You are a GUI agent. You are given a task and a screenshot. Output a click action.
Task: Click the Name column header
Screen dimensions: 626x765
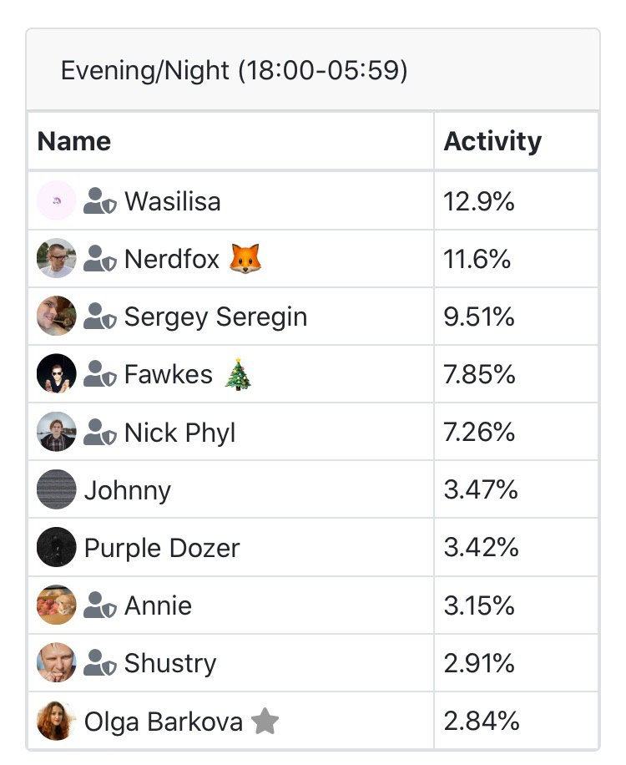point(74,141)
